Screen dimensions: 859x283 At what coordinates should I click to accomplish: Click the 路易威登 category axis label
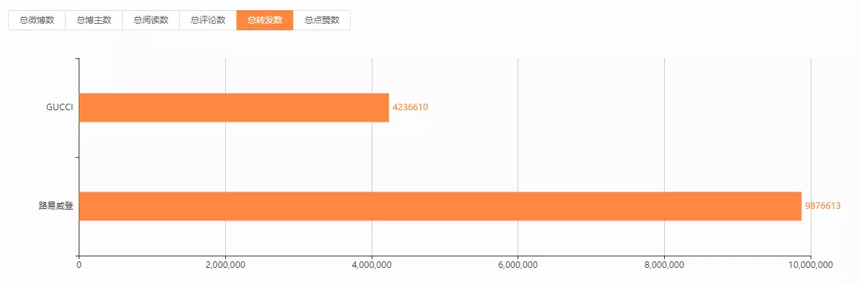coord(56,206)
